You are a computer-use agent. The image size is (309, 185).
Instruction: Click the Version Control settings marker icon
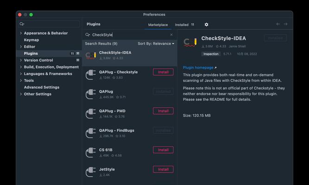[x=78, y=60]
